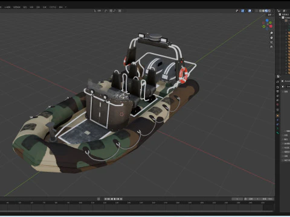This screenshot has height=217, width=290.
Task: Play the animation forward
Action: click(x=115, y=199)
